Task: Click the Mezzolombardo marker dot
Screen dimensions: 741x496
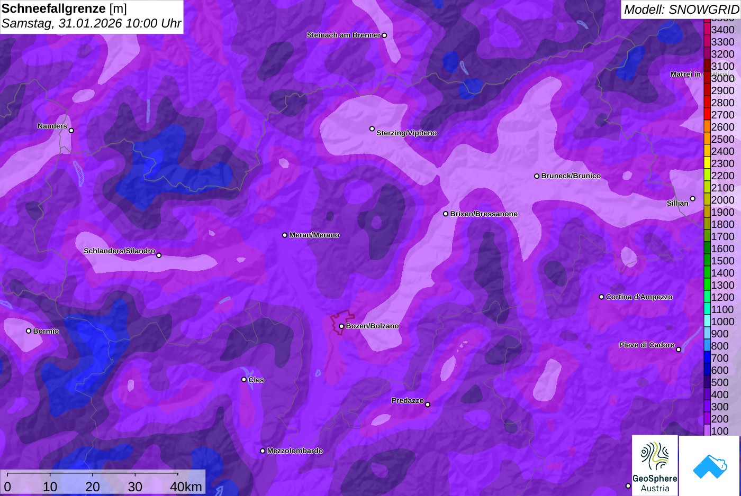Action: point(263,451)
